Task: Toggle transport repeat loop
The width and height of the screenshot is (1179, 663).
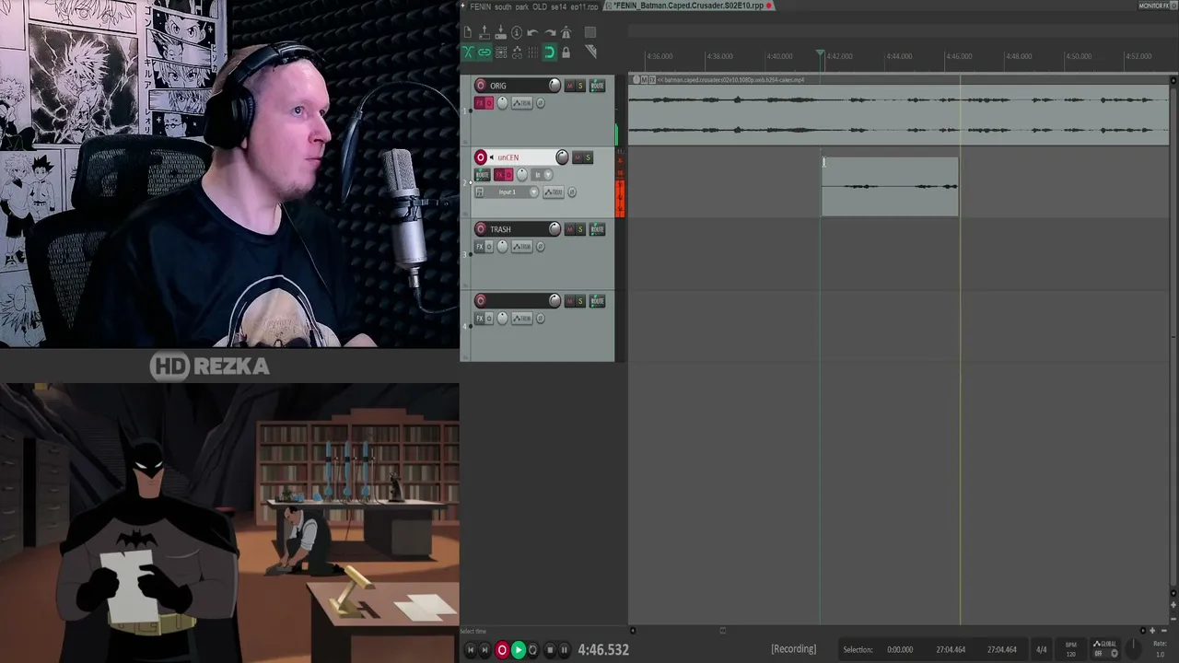Action: click(532, 650)
